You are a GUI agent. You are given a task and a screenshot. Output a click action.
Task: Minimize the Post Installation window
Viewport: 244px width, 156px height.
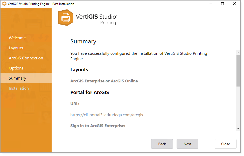210,4
